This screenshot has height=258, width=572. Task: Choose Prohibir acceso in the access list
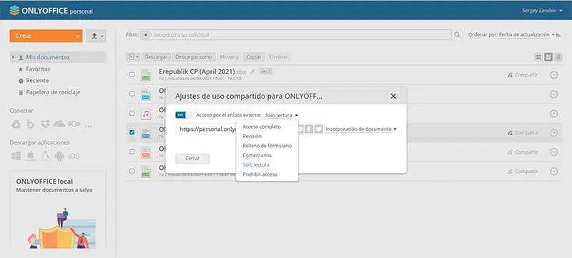click(260, 174)
